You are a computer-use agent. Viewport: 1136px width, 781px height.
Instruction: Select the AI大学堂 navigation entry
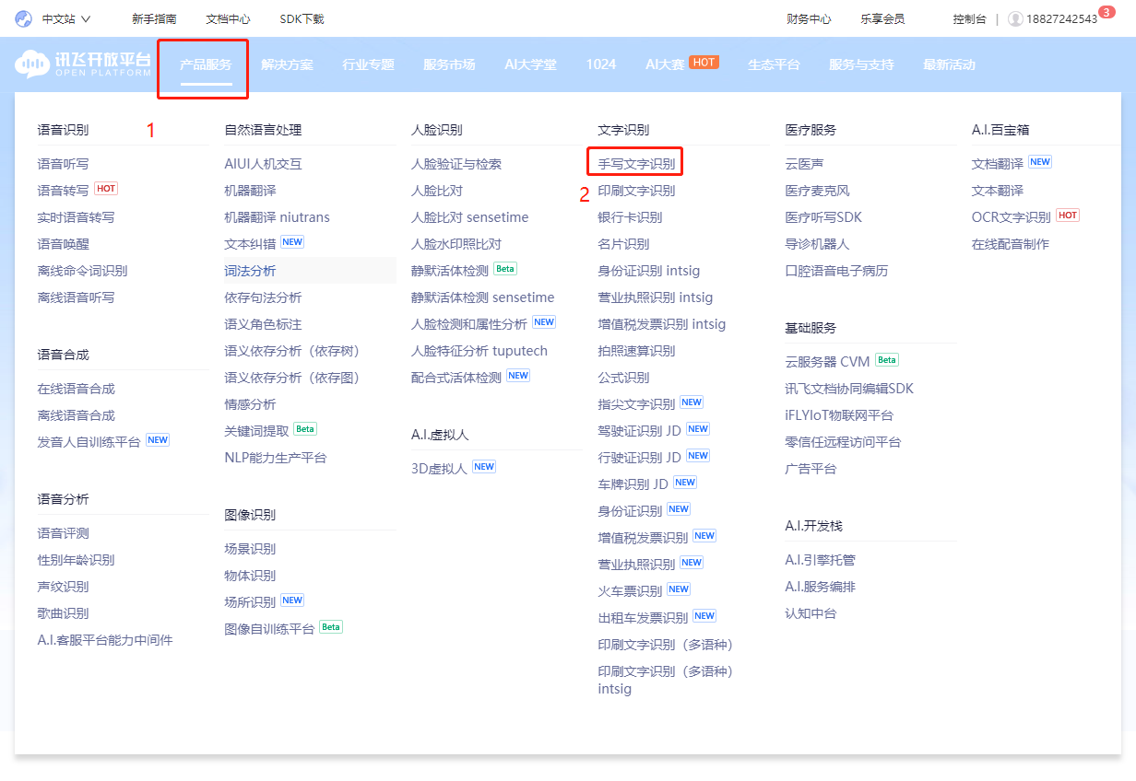tap(530, 64)
